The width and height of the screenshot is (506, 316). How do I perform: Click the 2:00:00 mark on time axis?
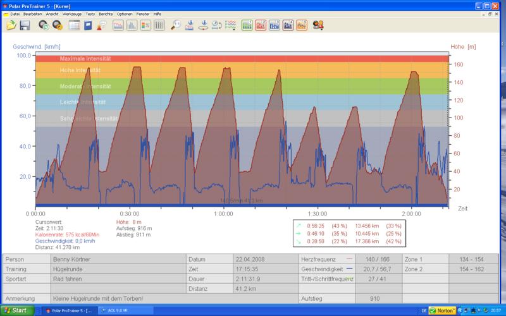pos(412,214)
